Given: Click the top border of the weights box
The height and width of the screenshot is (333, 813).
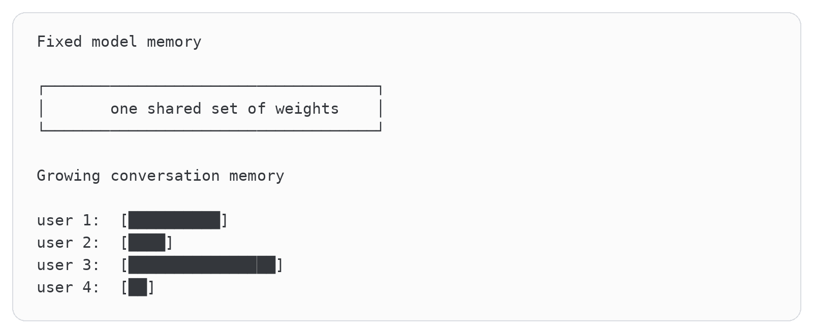Looking at the screenshot, I should (x=210, y=87).
